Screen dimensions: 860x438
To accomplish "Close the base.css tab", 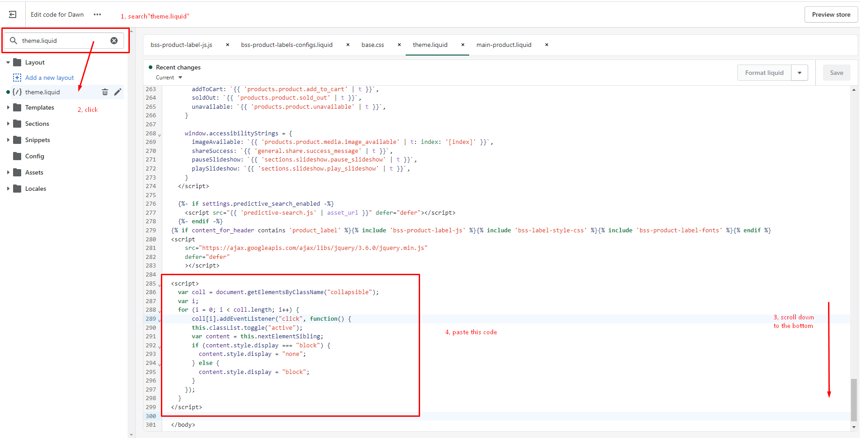I will 399,45.
